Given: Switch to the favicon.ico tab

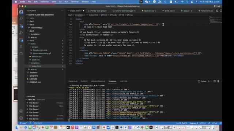Looking at the screenshot, I should click(x=149, y=11).
